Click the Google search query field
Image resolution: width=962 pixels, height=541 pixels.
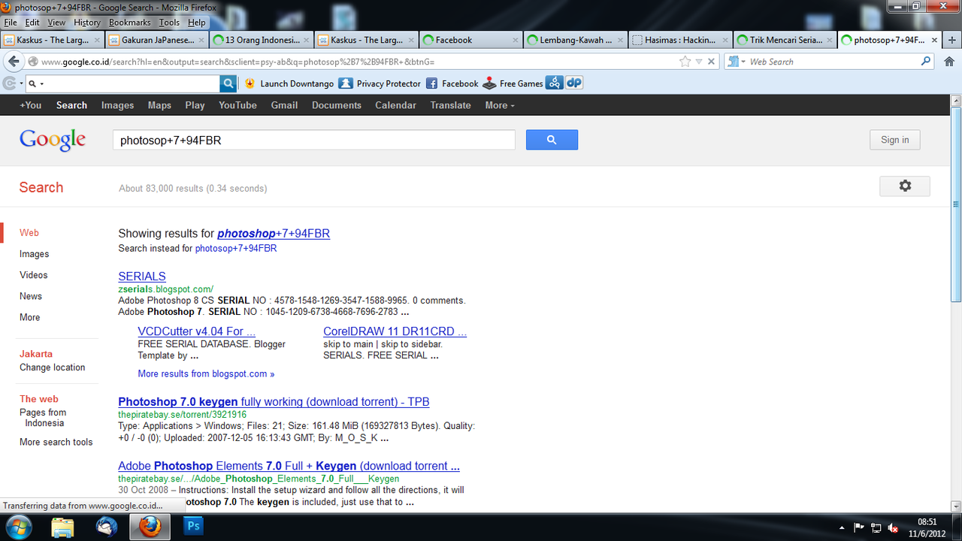[314, 140]
